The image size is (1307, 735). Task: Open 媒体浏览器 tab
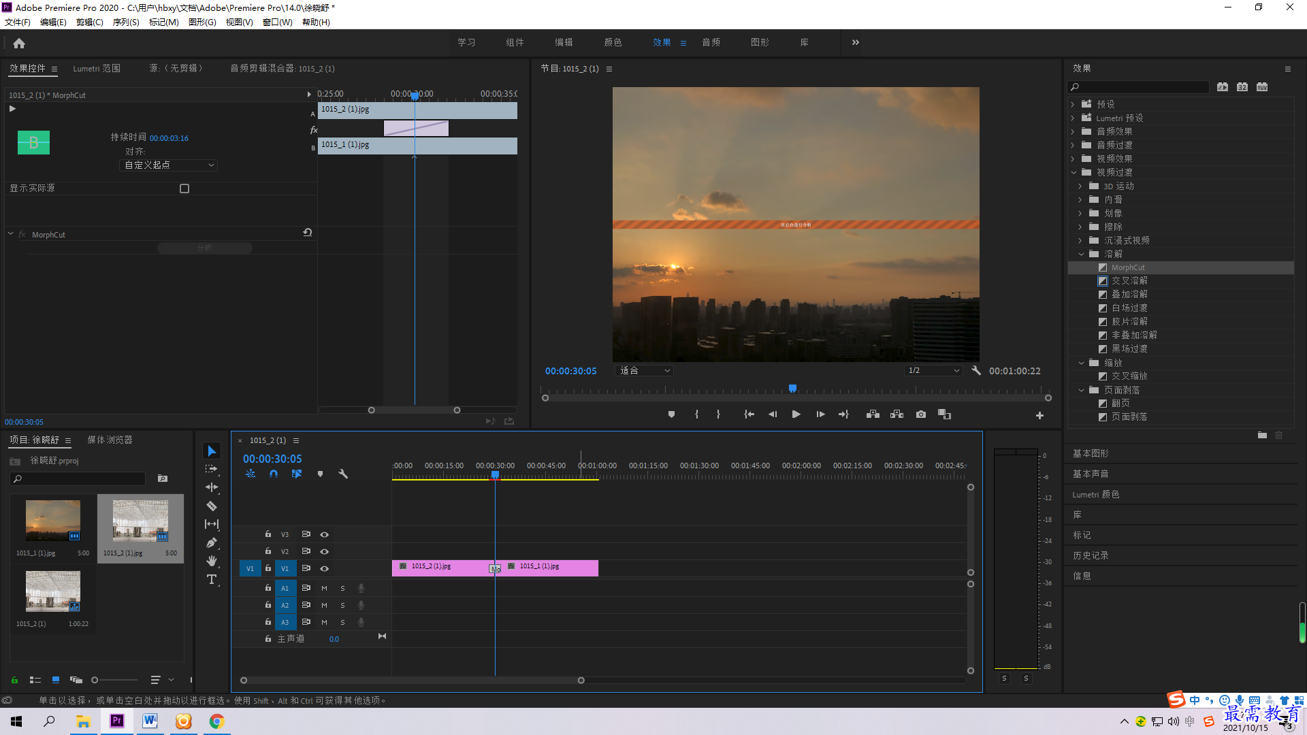pos(110,440)
